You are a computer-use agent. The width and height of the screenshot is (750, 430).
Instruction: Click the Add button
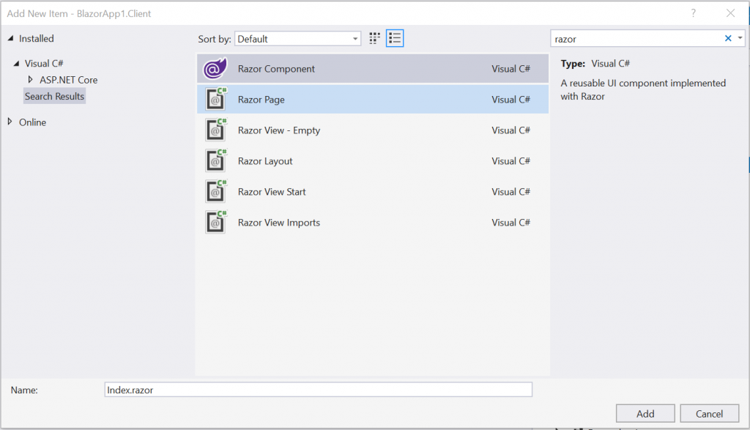pos(645,413)
